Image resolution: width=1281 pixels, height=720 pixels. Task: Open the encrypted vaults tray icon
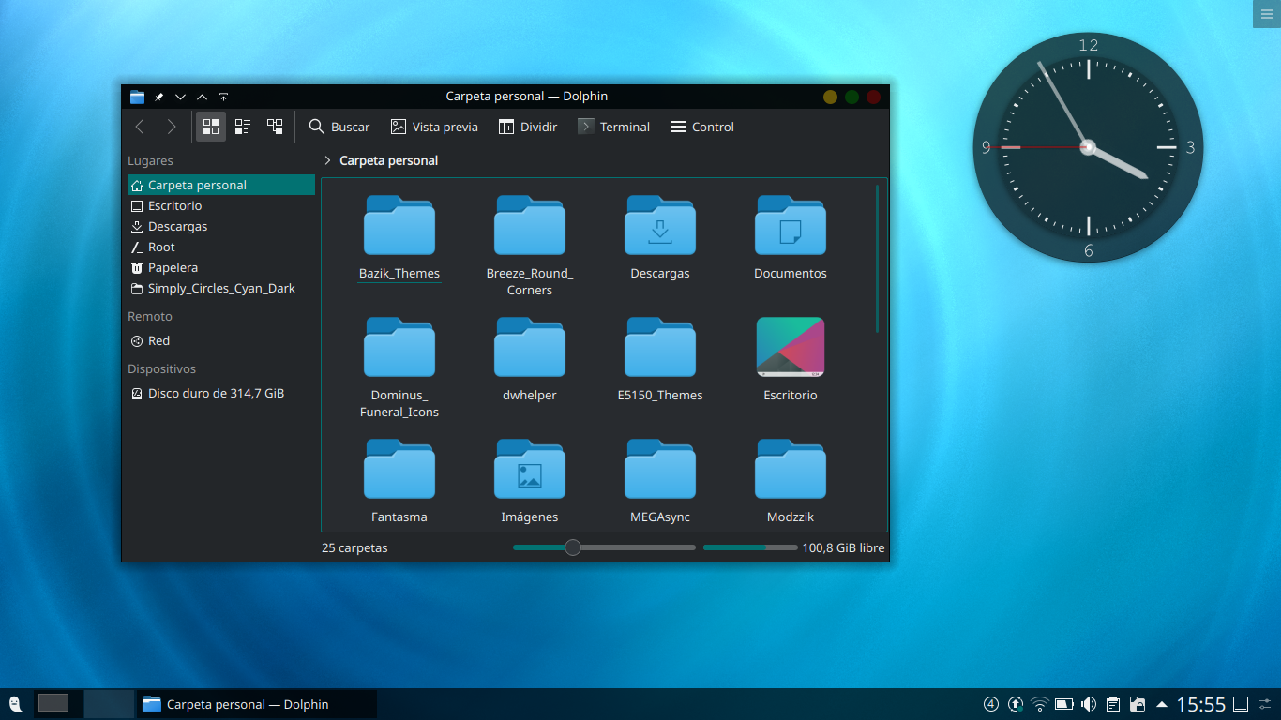pos(1138,704)
